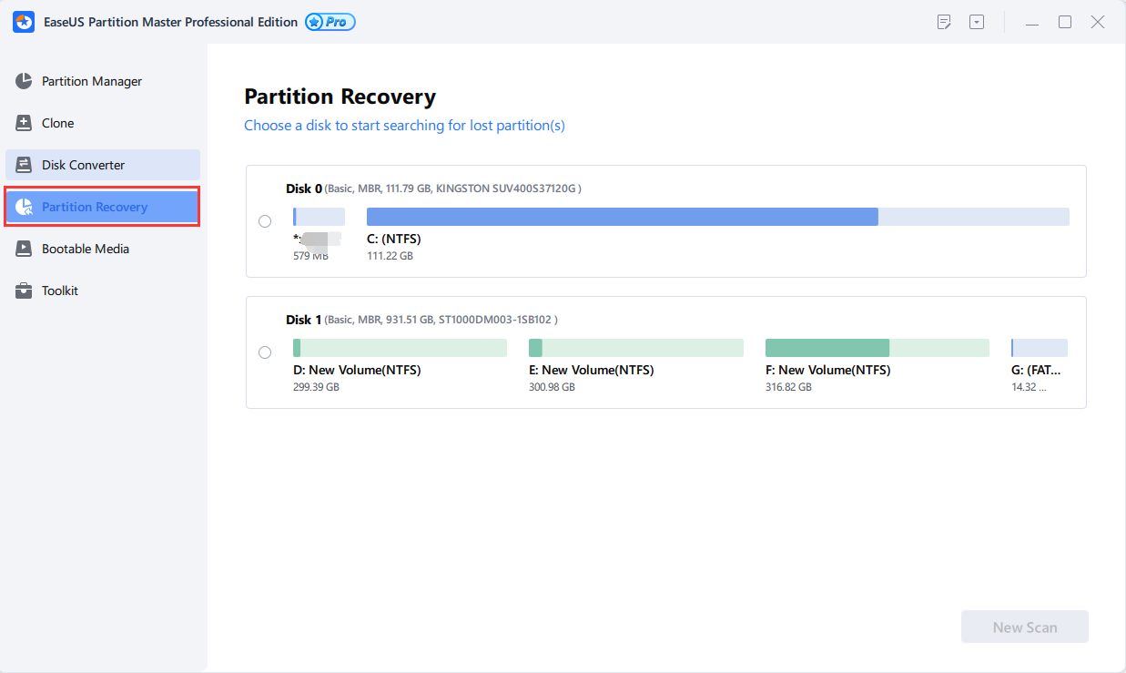Click the Toolkit briefcase icon
Image resolution: width=1126 pixels, height=673 pixels.
[x=24, y=291]
